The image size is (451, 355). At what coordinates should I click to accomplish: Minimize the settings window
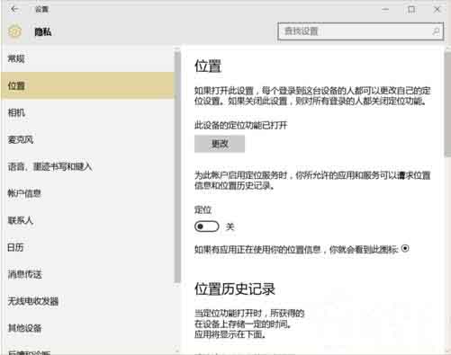(385, 10)
